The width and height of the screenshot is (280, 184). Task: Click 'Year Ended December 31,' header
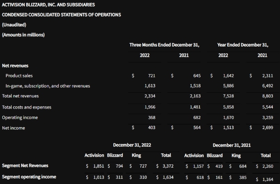click(243, 45)
